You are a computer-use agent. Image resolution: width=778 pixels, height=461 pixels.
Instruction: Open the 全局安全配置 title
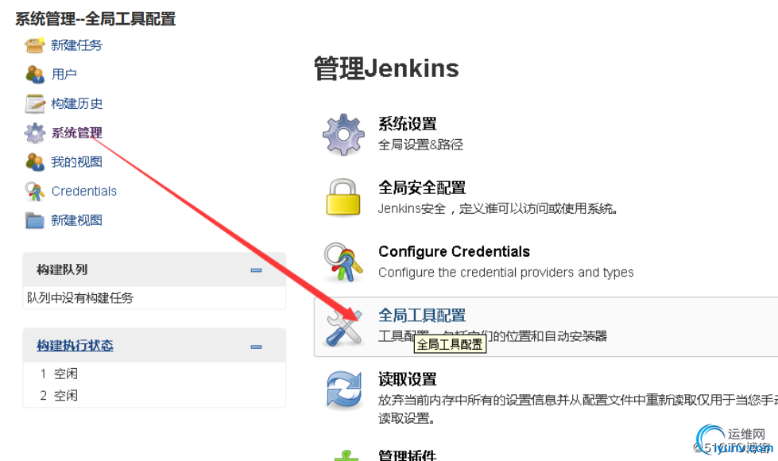[422, 188]
